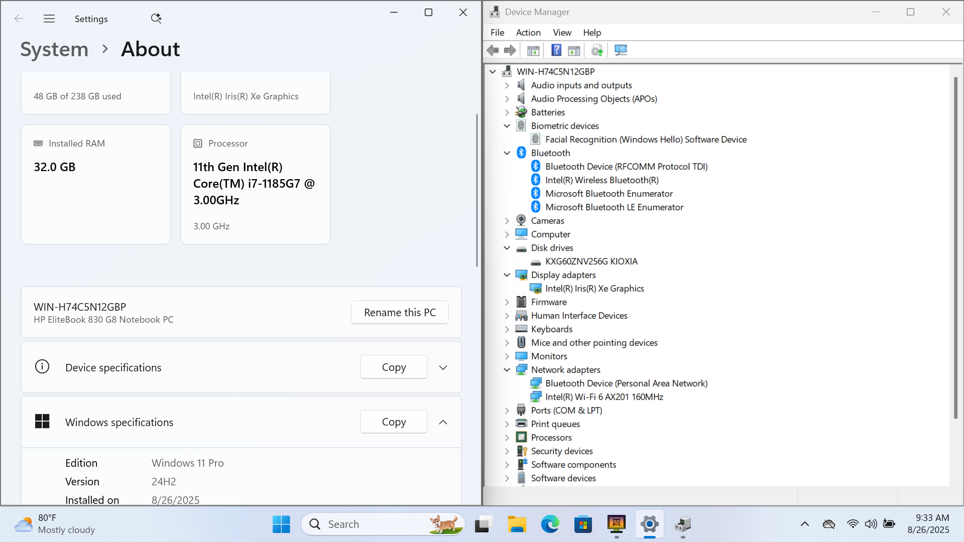Select the Monitors category
This screenshot has height=542, width=964.
549,356
